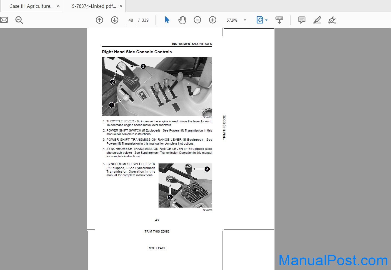Select the 9-78374-Linked pdf tab
Screen dimensions: 391x270
point(94,6)
